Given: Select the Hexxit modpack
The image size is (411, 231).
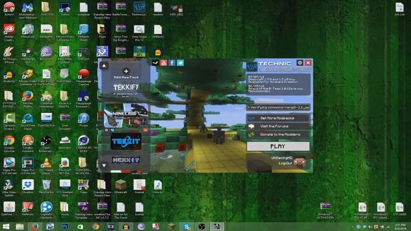Looking at the screenshot, I should 126,160.
